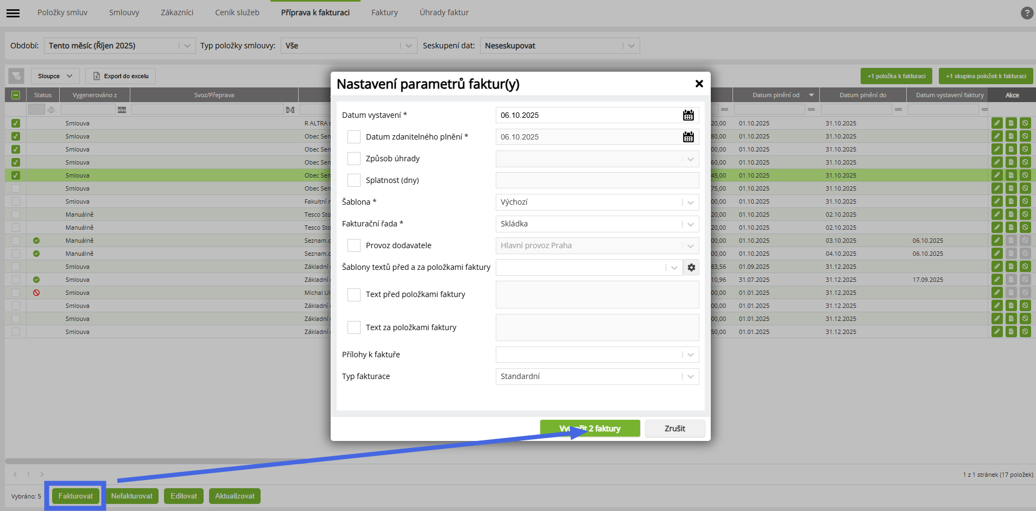Expand the Šablona dropdown showing Výchozí
Viewport: 1036px width, 511px height.
(597, 202)
